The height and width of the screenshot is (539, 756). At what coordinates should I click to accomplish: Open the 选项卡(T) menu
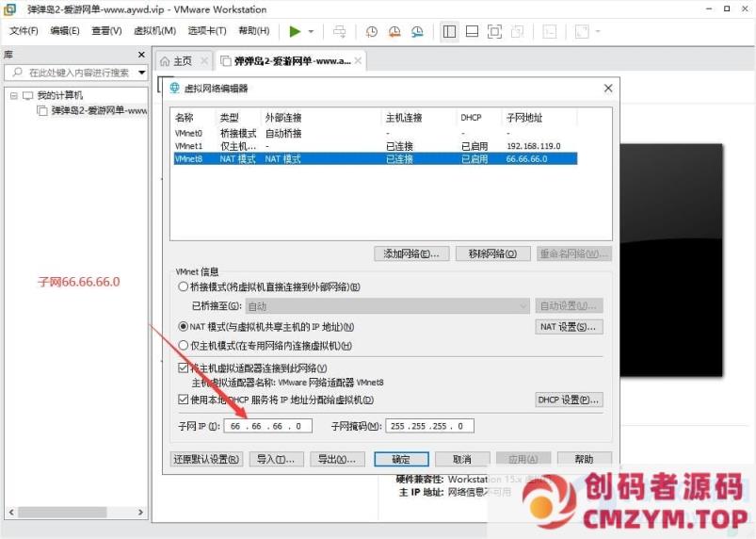coord(207,31)
